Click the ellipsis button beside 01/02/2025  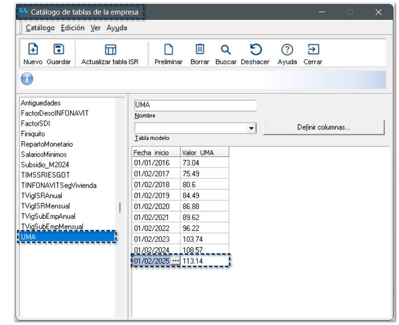pos(175,261)
